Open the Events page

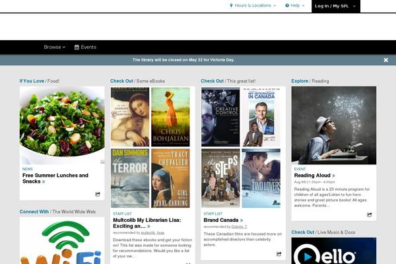(x=85, y=48)
